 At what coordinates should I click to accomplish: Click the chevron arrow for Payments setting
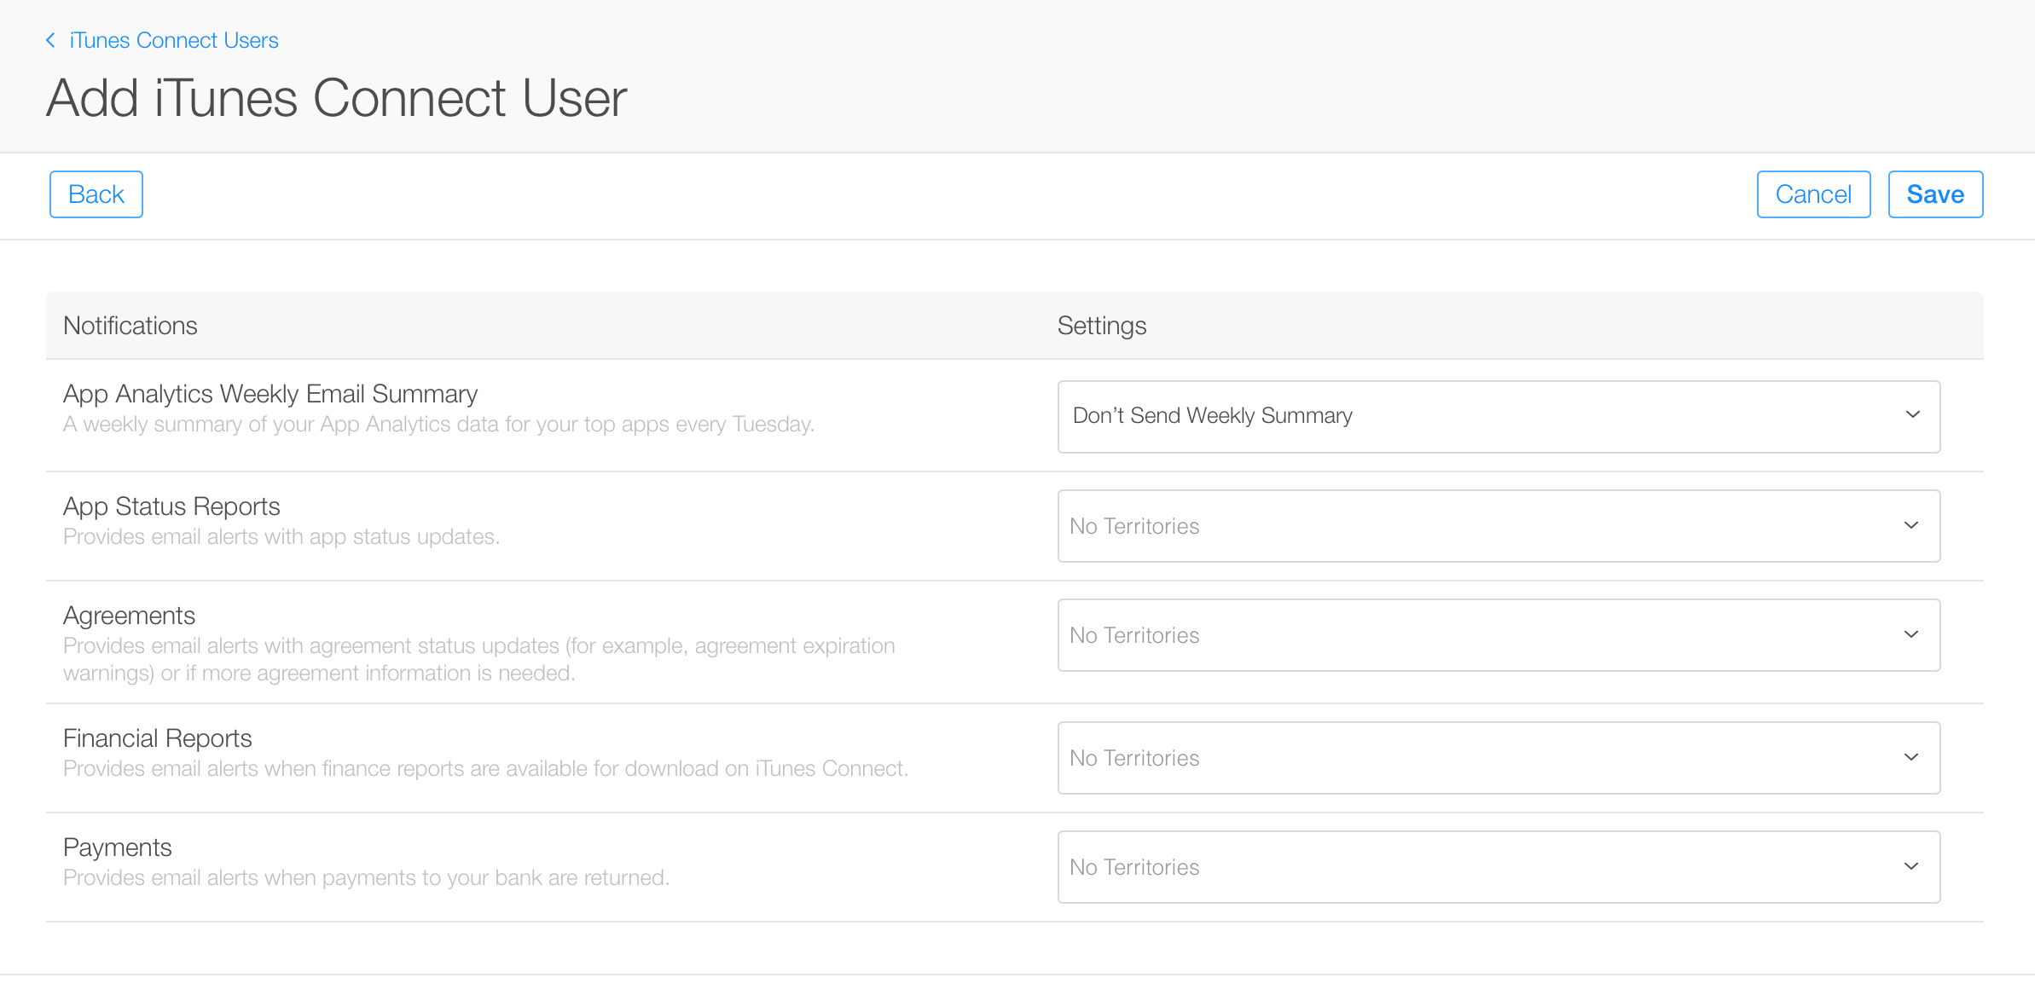1911,866
